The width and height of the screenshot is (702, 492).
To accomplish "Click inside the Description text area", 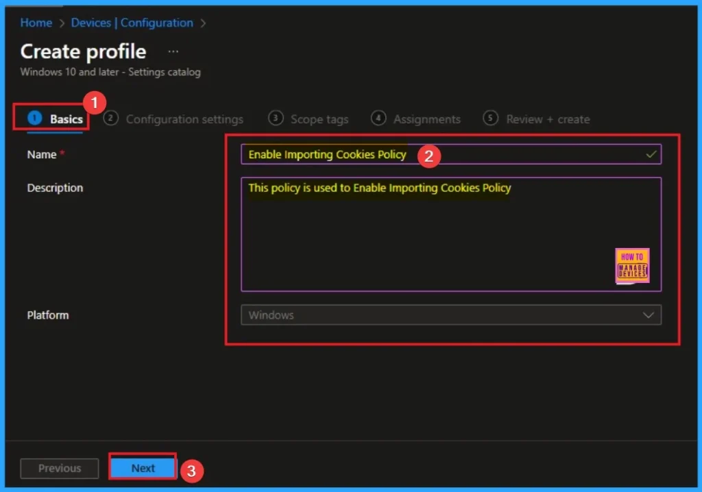I will (451, 234).
